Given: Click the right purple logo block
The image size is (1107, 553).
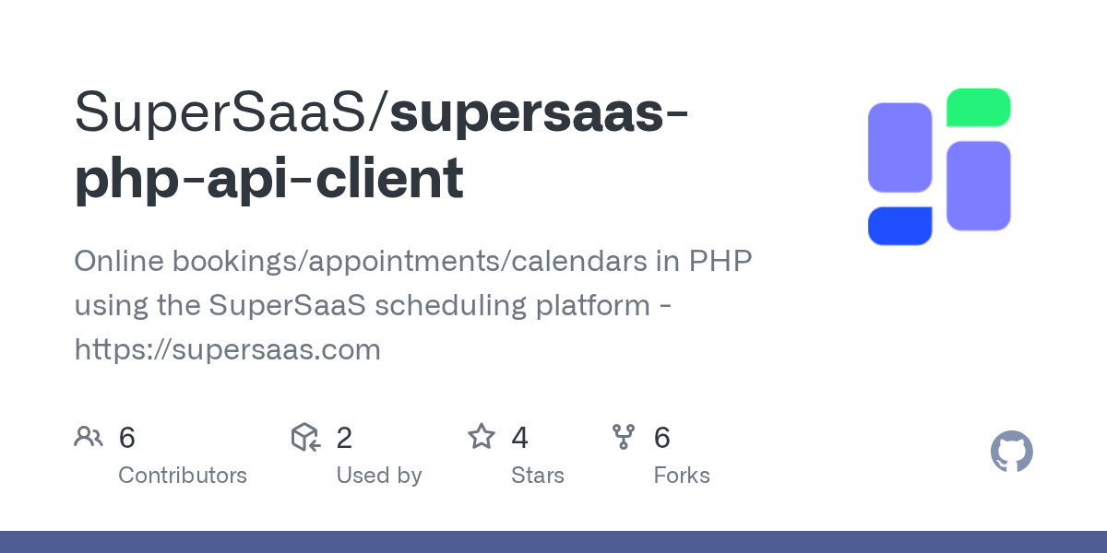Looking at the screenshot, I should pos(978,185).
